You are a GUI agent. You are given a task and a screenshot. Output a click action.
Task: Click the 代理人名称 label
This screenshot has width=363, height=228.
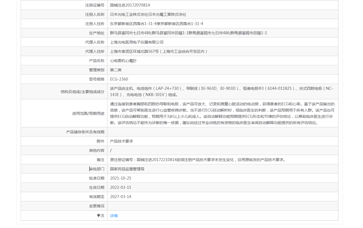tap(95, 42)
